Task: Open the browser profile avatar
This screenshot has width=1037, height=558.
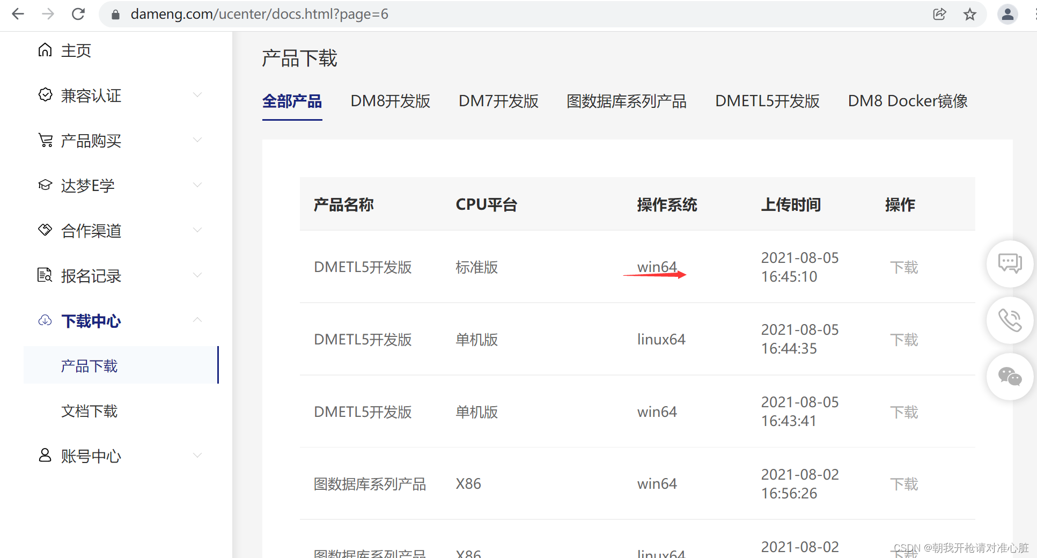Action: [1007, 14]
